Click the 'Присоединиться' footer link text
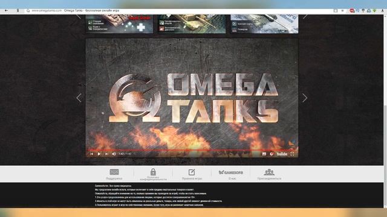This screenshot has height=217, width=387. [269, 178]
